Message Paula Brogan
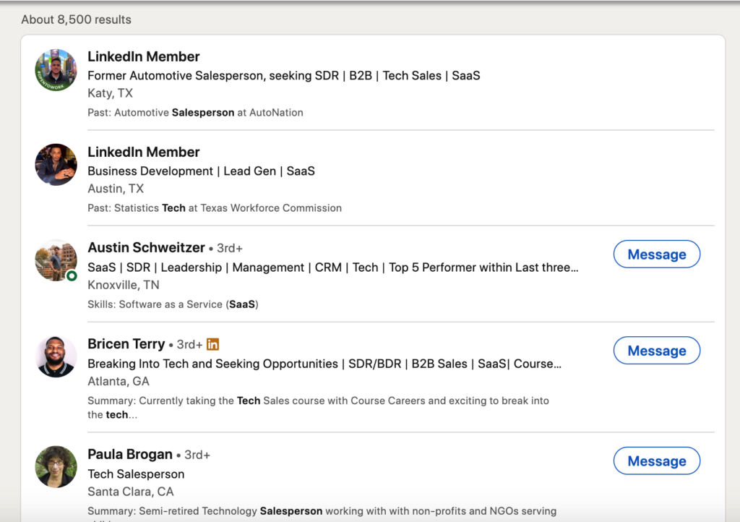This screenshot has width=740, height=522. click(x=656, y=461)
